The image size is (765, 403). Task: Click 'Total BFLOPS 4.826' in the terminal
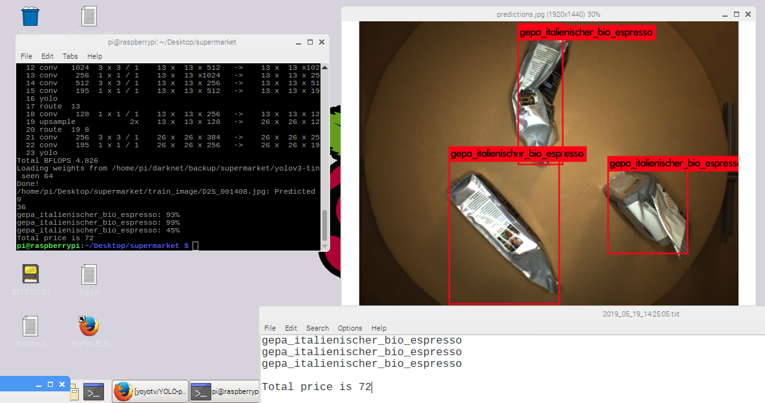(x=58, y=161)
